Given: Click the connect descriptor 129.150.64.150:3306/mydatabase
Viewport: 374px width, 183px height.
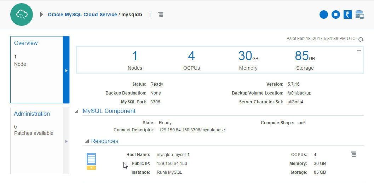Looking at the screenshot, I should pyautogui.click(x=192, y=130).
